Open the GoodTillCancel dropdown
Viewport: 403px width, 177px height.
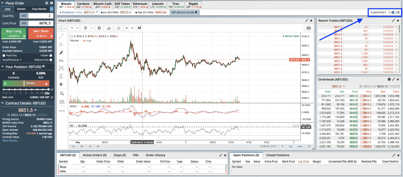point(12,60)
